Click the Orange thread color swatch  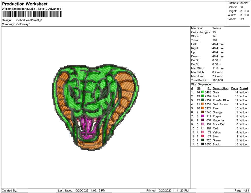(203, 112)
